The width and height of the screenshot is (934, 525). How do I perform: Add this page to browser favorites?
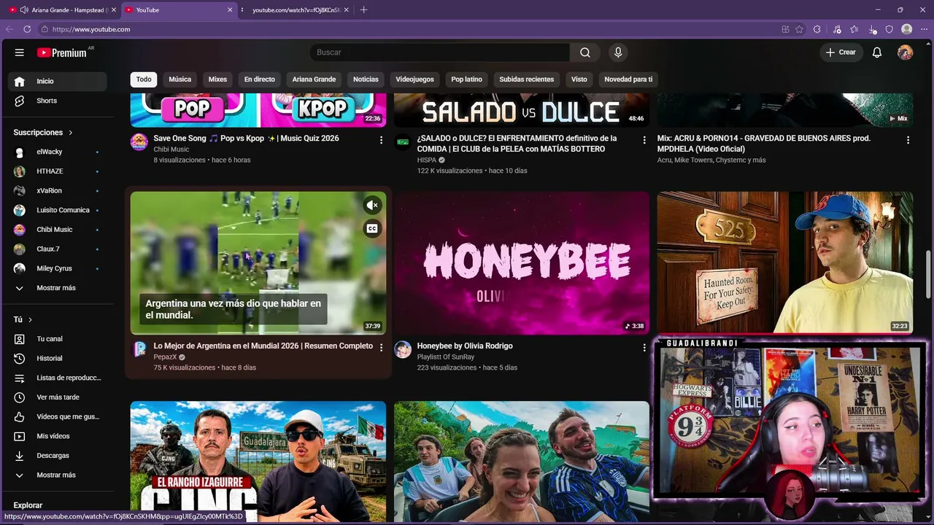tap(800, 29)
